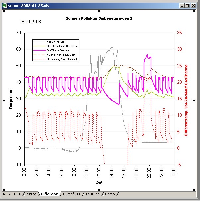Switch to the Daten sheet tab

tap(110, 194)
